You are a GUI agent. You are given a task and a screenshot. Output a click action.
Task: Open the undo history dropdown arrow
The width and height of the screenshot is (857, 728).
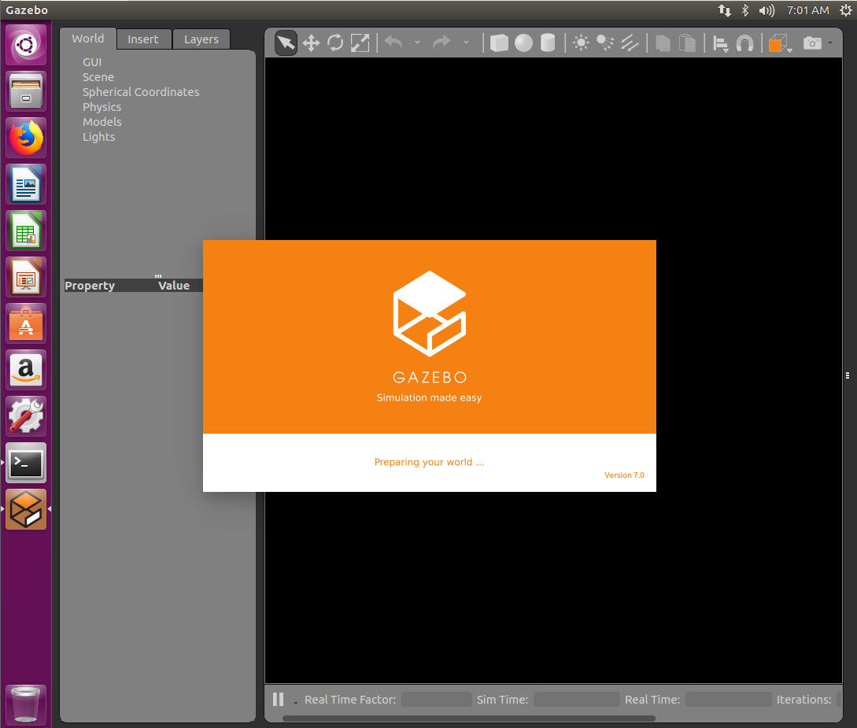point(418,42)
